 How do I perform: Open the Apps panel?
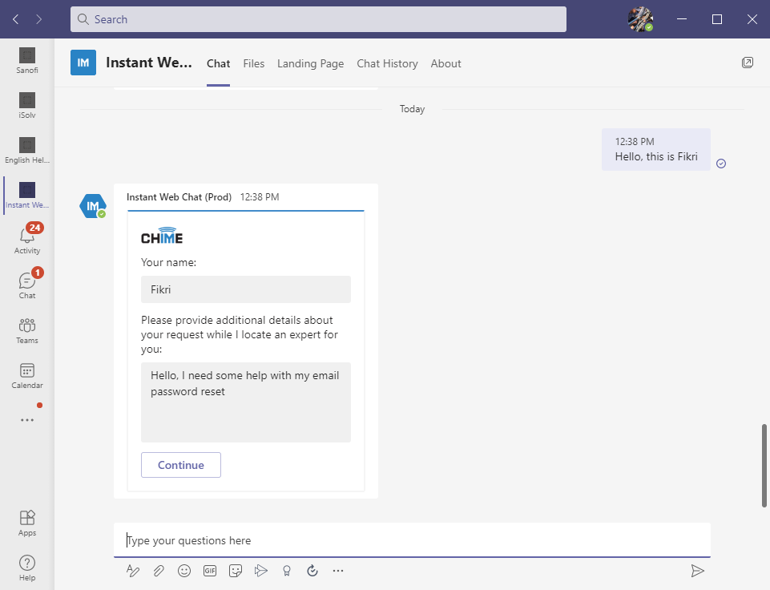tap(26, 521)
